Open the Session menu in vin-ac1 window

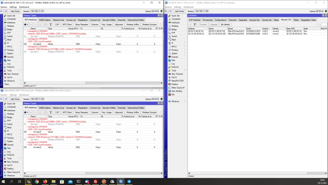click(x=4, y=7)
